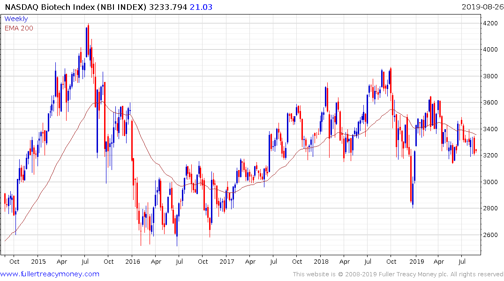Select the 2016 year axis label
This screenshot has height=281, width=504.
(x=133, y=262)
